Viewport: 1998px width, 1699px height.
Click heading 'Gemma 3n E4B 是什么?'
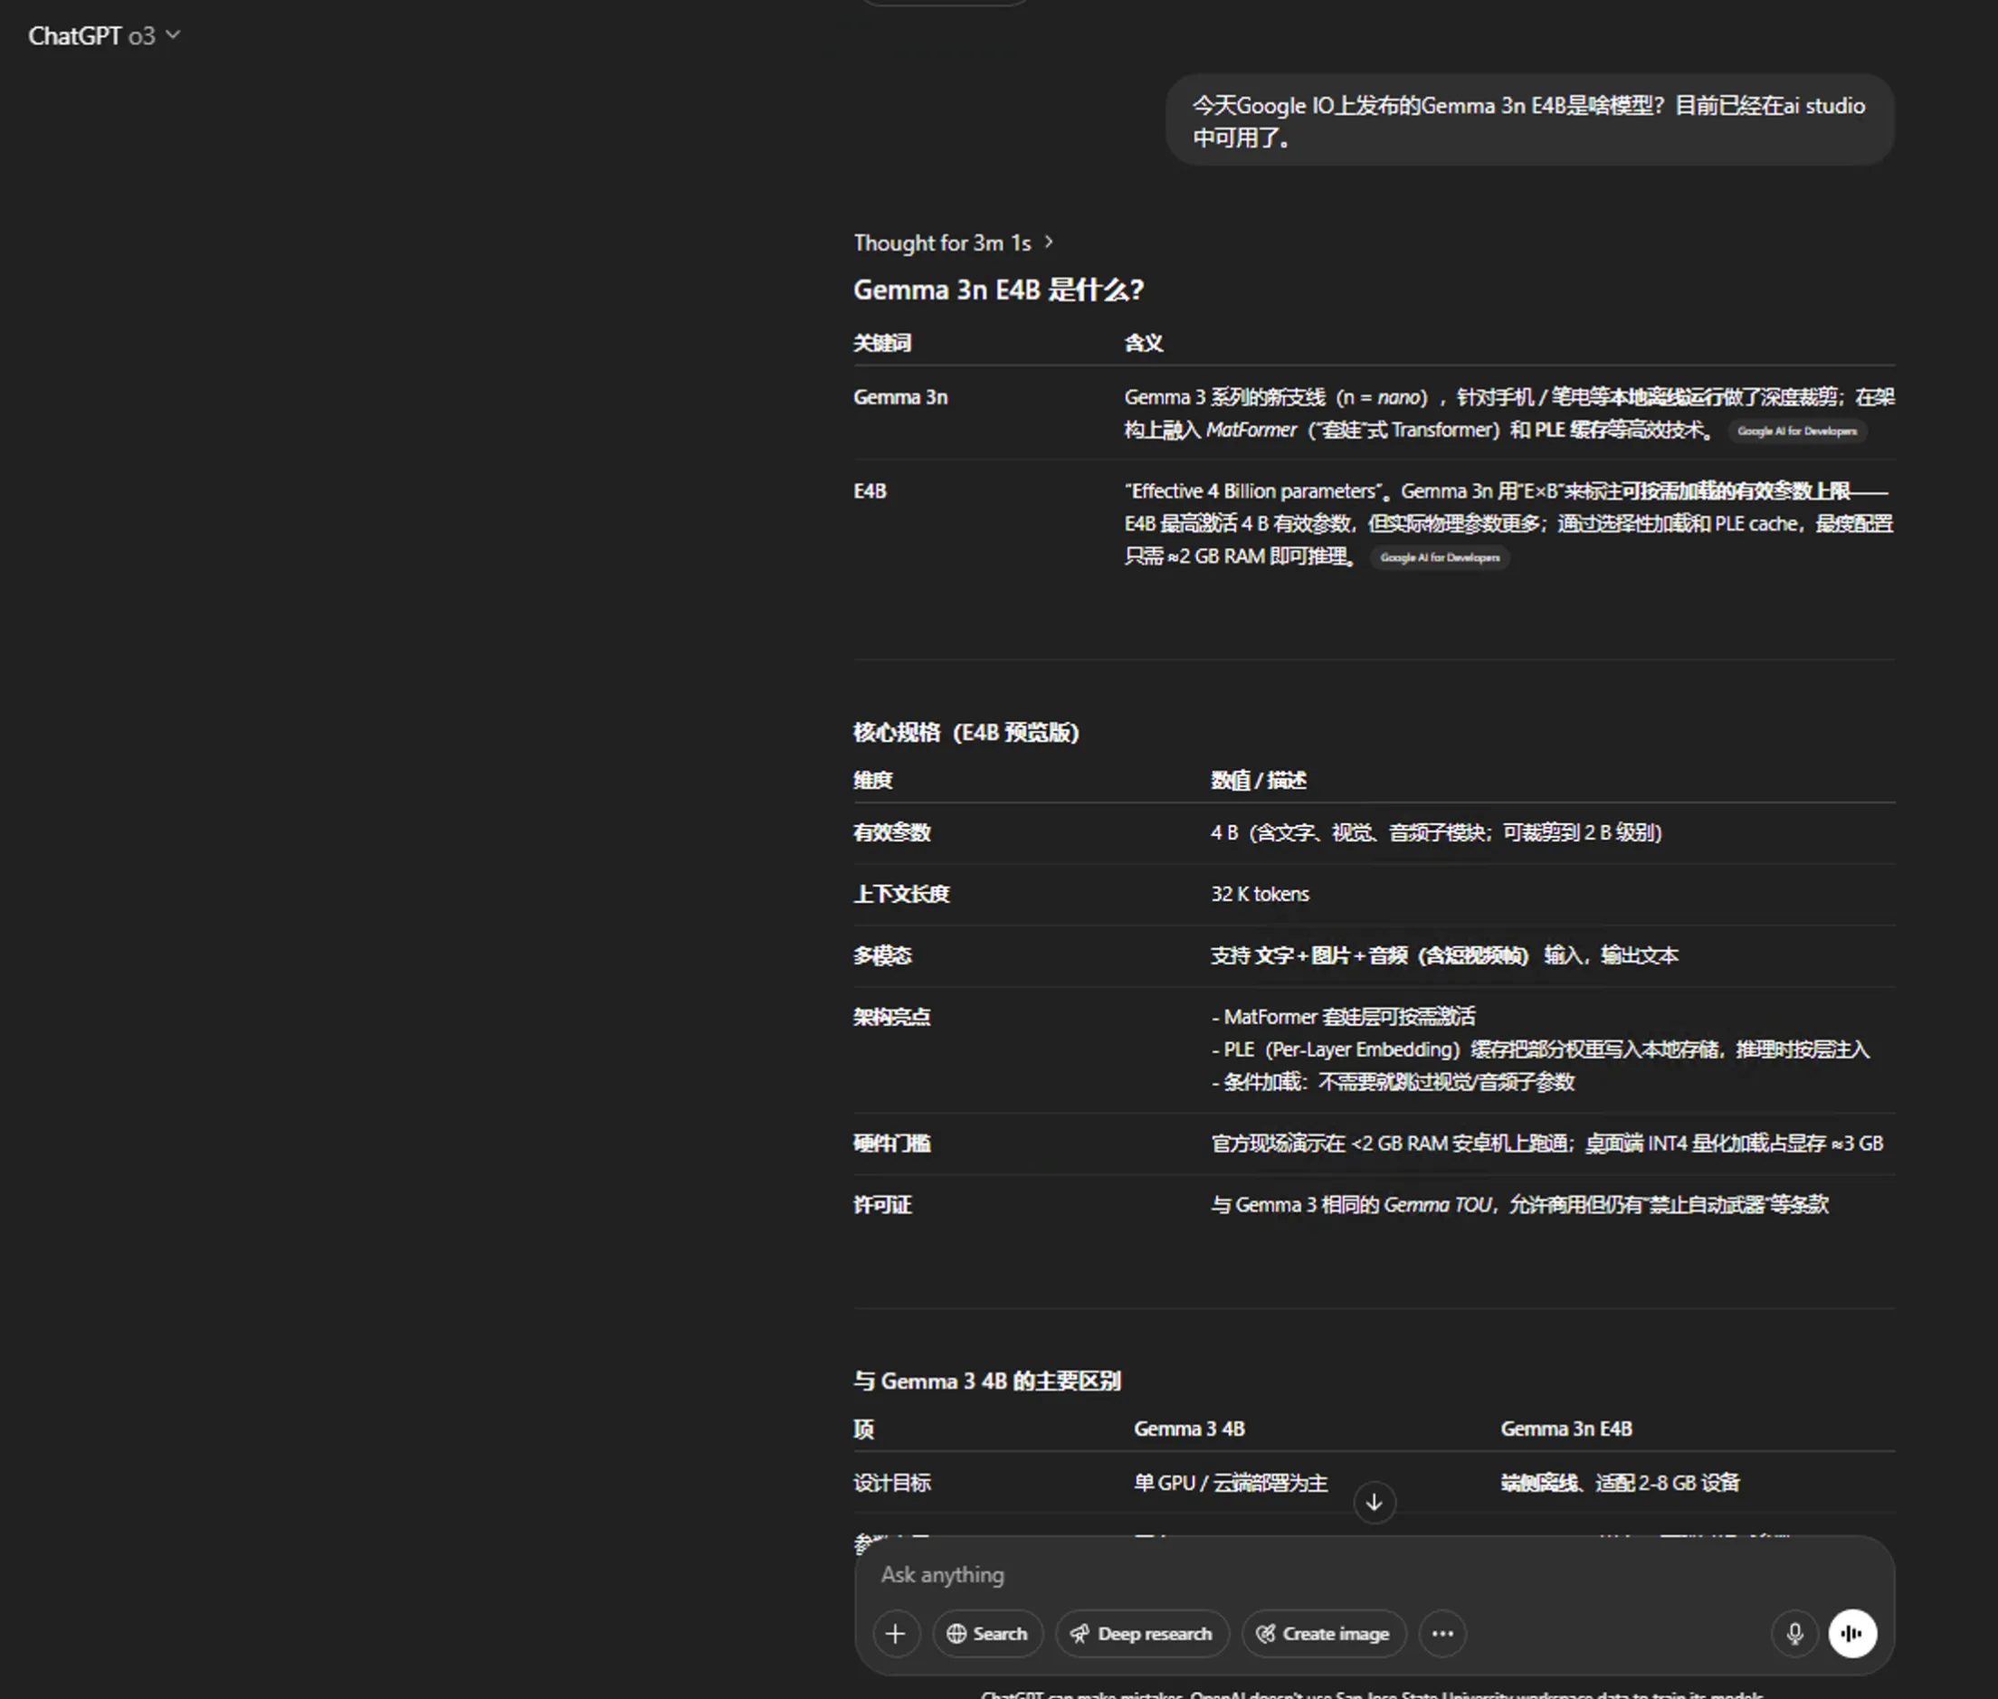998,289
